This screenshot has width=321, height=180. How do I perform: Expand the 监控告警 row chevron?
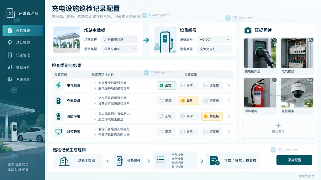[229, 132]
